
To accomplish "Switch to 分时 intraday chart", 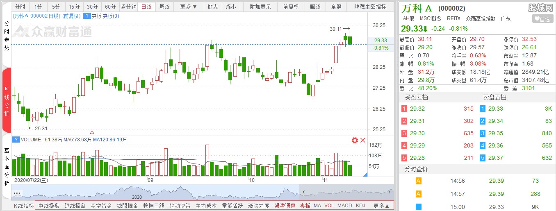I will [x=20, y=7].
